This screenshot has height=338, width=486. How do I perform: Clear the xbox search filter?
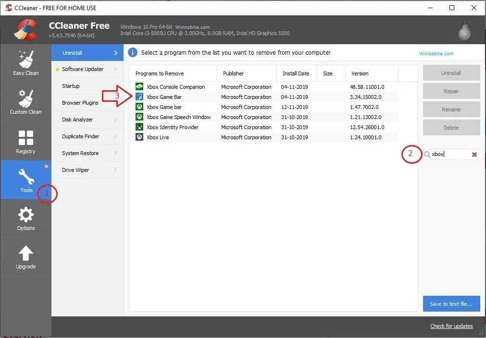(474, 155)
